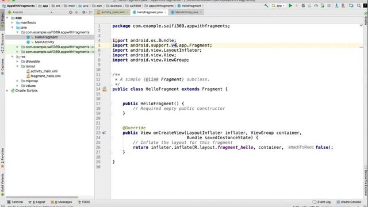Open the TODO tool window
The width and height of the screenshot is (368, 207).
(84, 202)
